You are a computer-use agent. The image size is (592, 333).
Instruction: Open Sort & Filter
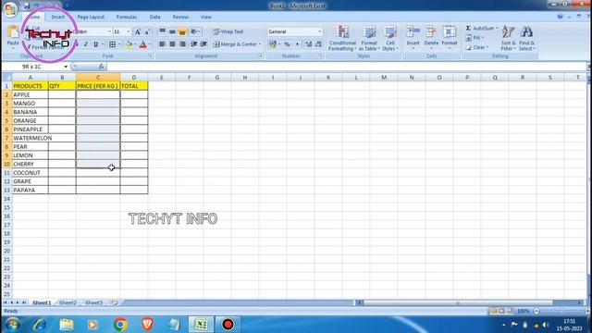508,38
